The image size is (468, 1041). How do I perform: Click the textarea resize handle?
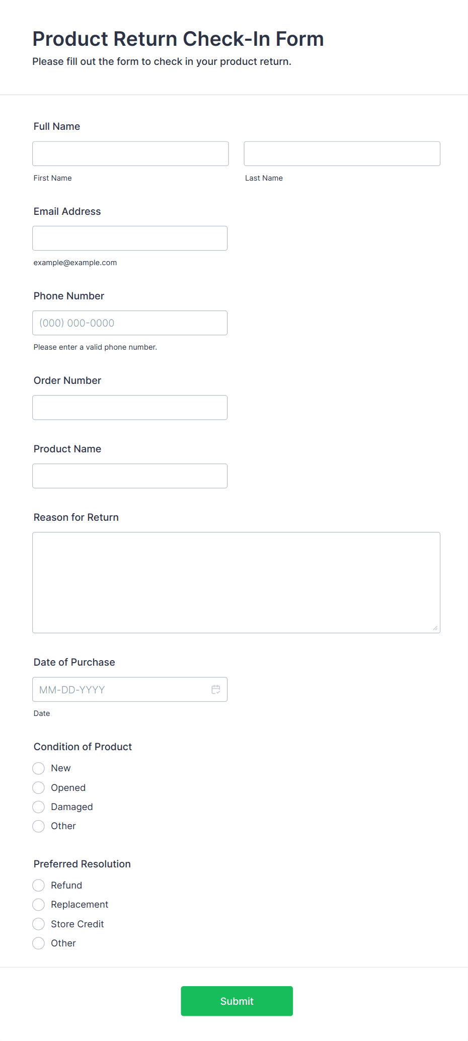coord(435,627)
